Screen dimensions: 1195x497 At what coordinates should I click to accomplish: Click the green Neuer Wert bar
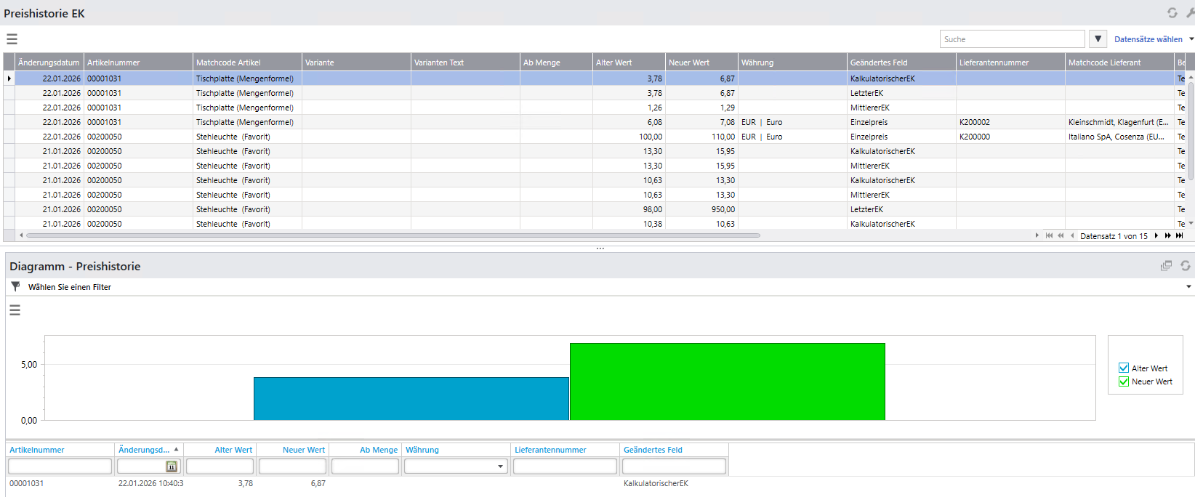[727, 381]
